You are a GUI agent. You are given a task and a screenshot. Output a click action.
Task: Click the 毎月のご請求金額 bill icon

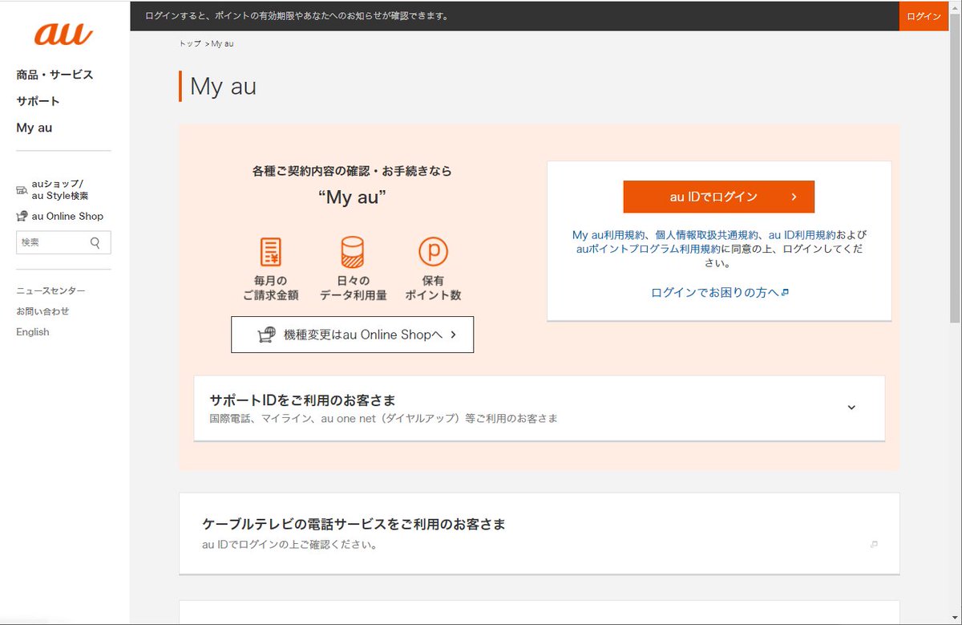271,252
